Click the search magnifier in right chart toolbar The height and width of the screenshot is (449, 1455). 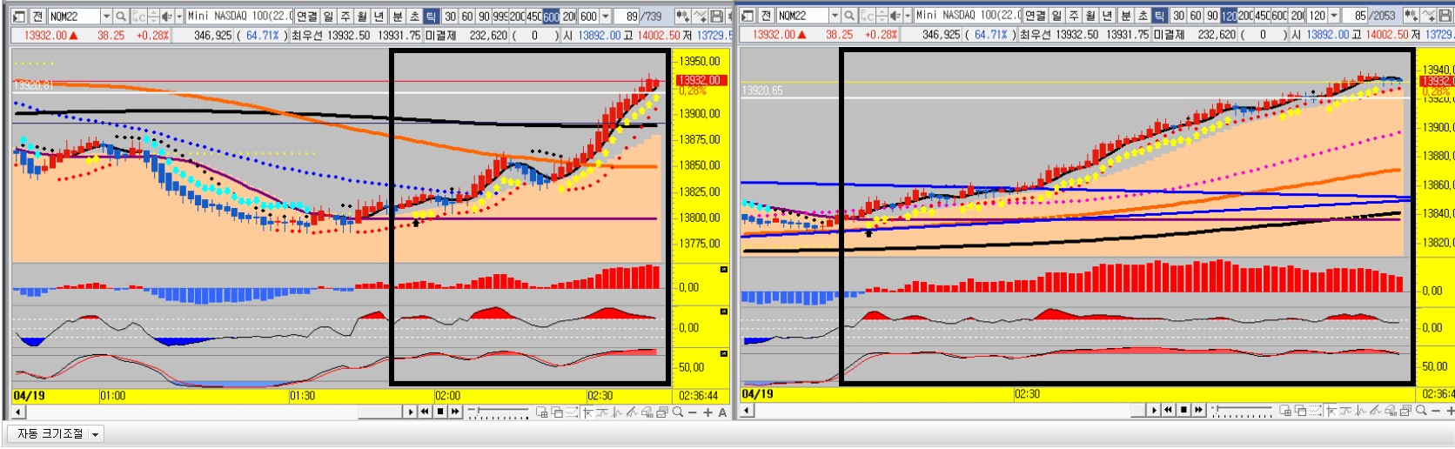pyautogui.click(x=849, y=17)
